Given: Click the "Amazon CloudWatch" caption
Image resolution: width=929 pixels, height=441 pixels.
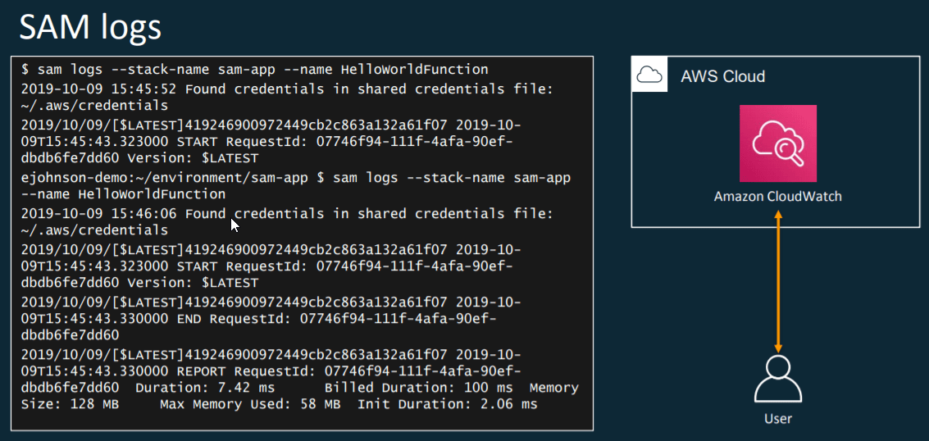Looking at the screenshot, I should [x=777, y=197].
